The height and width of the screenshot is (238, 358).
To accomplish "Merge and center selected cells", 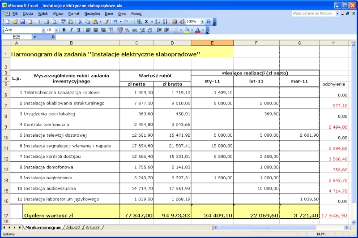I will tap(111, 30).
